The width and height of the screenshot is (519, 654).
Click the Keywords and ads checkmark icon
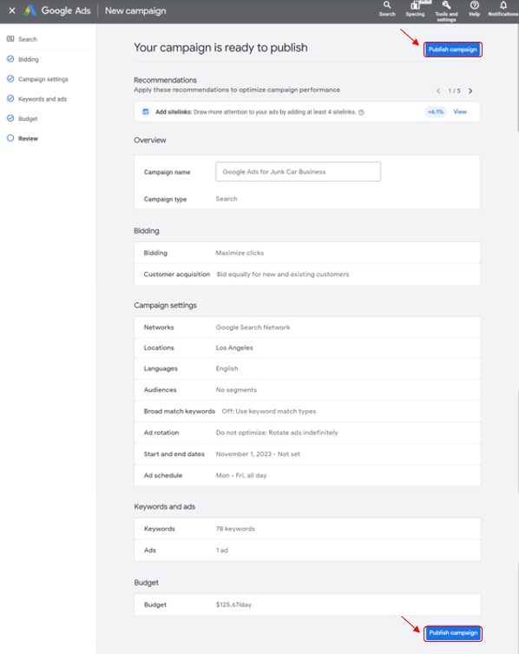pyautogui.click(x=10, y=98)
